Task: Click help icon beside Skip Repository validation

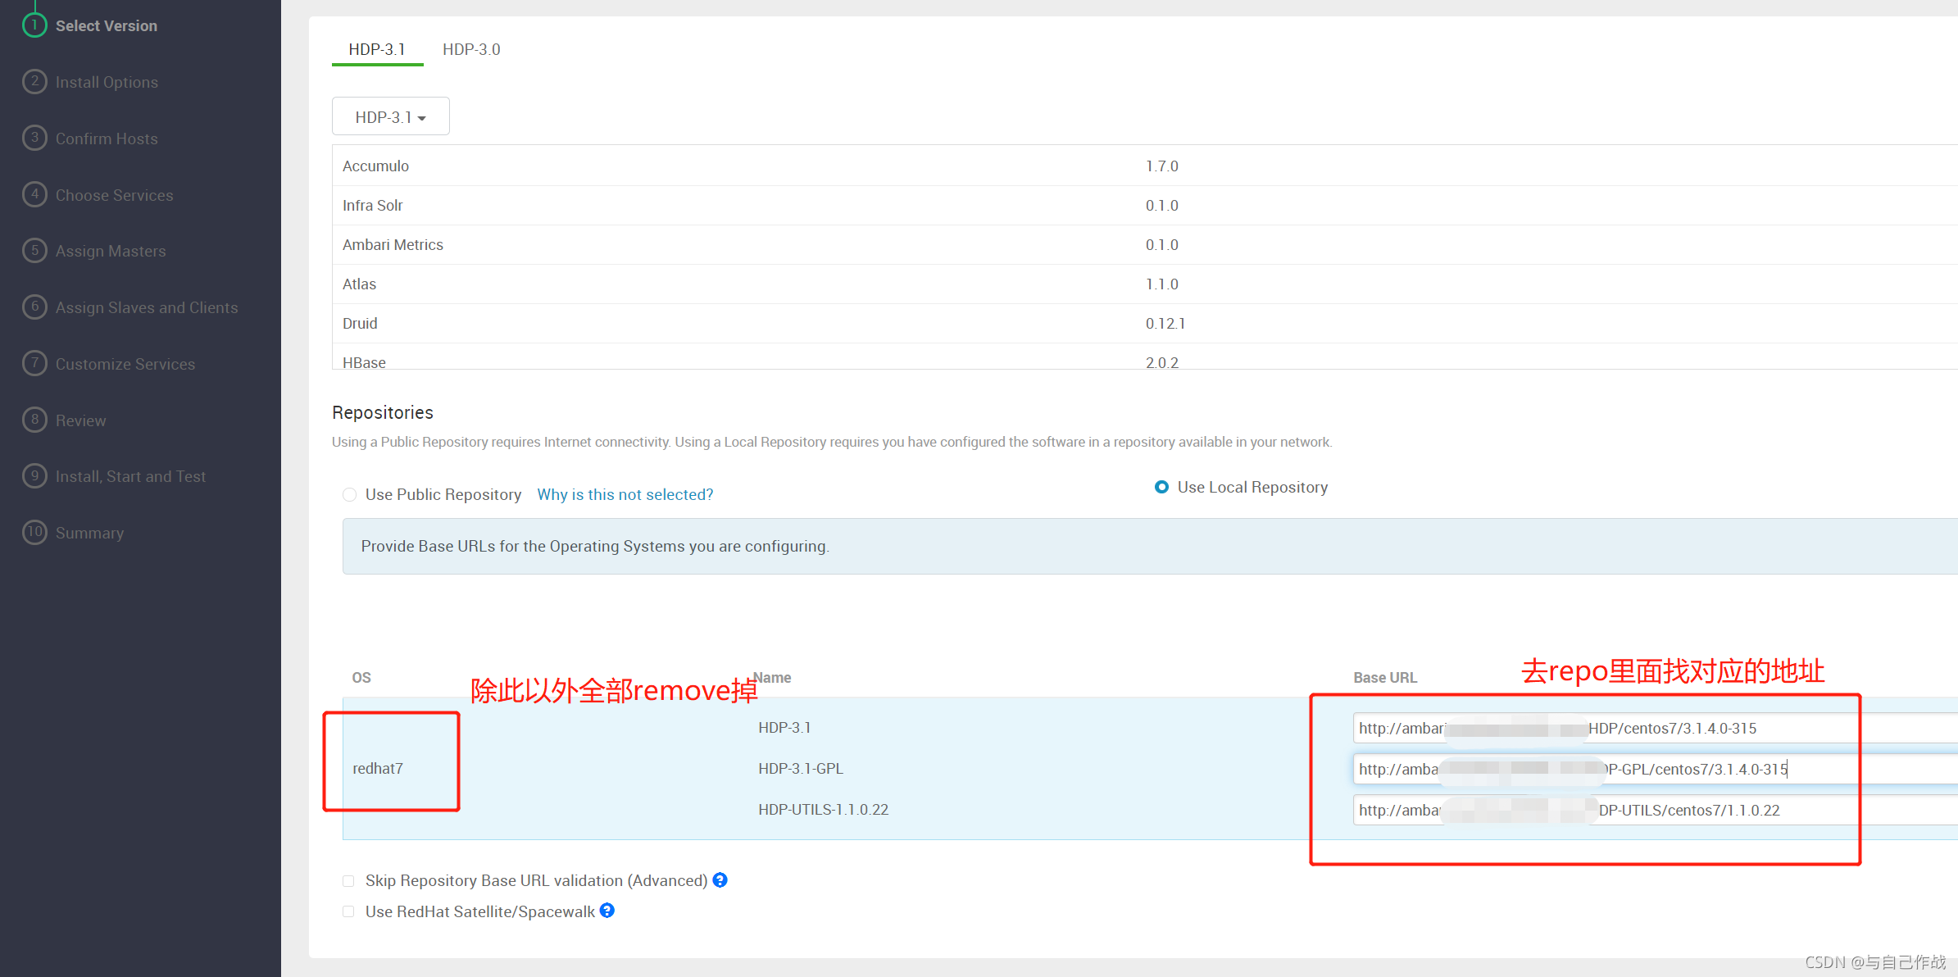Action: (720, 880)
